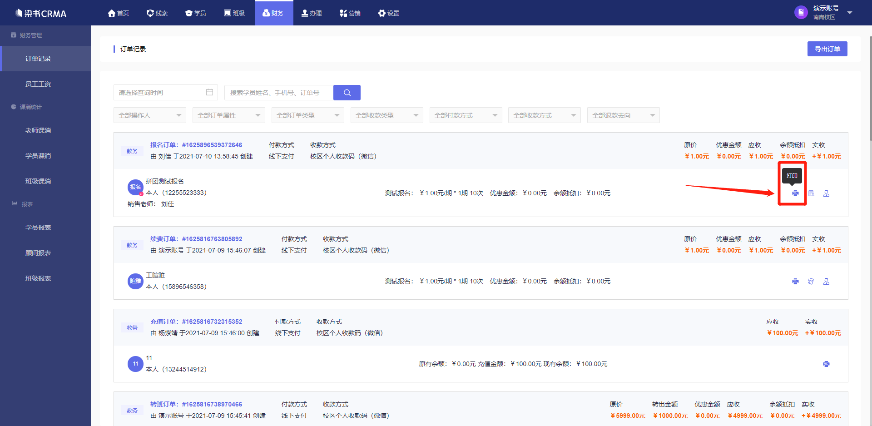The width and height of the screenshot is (872, 426).
Task: Expand the account dropdown arrow beside 演示账号
Action: [x=850, y=13]
